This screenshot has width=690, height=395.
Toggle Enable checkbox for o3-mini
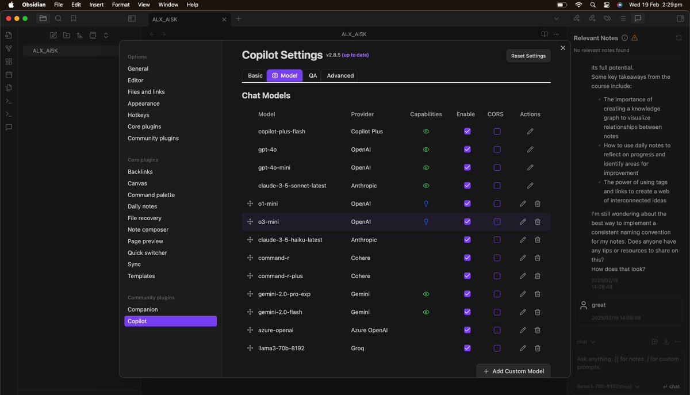point(467,222)
